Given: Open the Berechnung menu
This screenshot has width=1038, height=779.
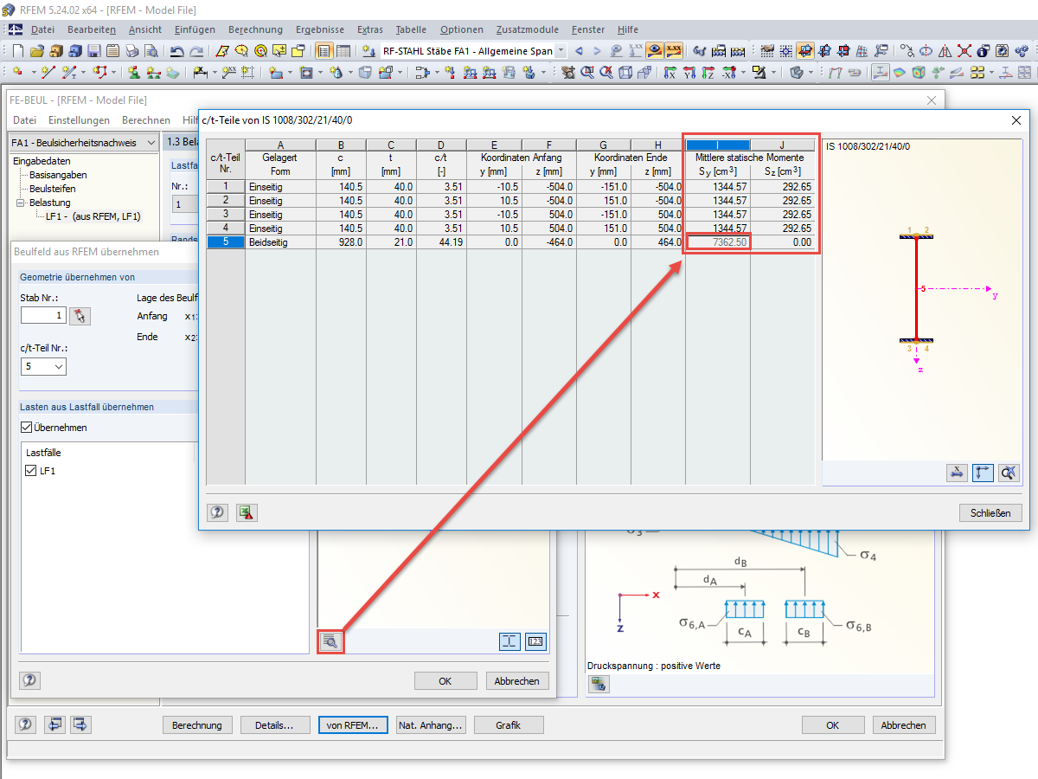Looking at the screenshot, I should (255, 29).
